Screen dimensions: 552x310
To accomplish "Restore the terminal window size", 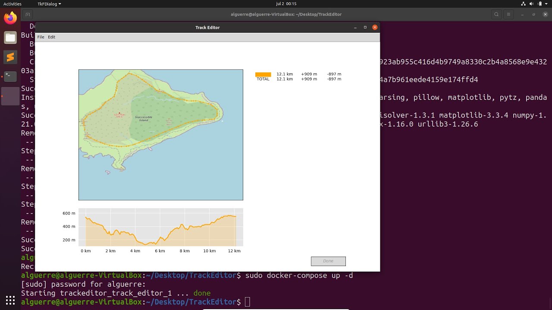I will coord(533,14).
